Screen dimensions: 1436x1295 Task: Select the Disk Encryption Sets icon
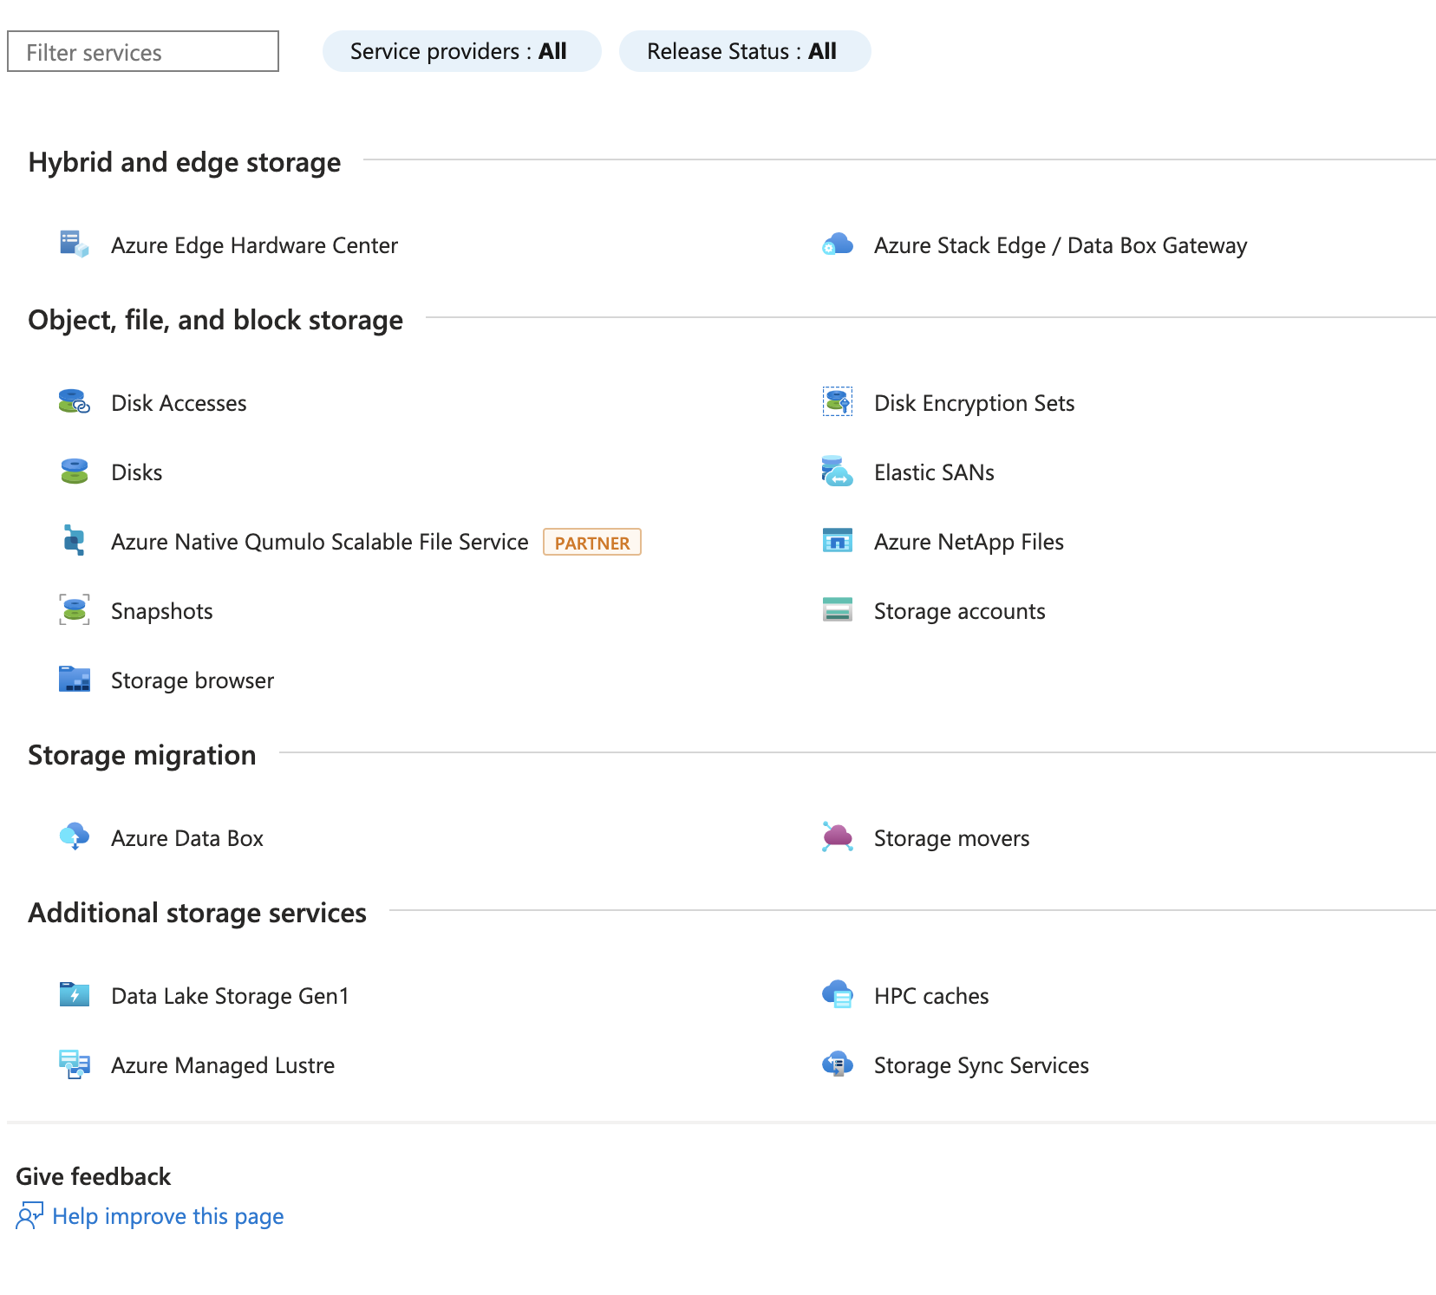tap(838, 402)
